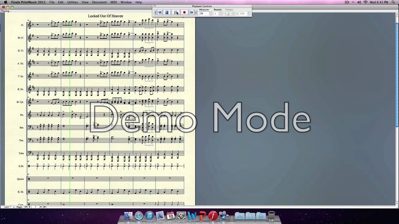The image size is (399, 224).
Task: Click the Measure number field
Action: 204,13
